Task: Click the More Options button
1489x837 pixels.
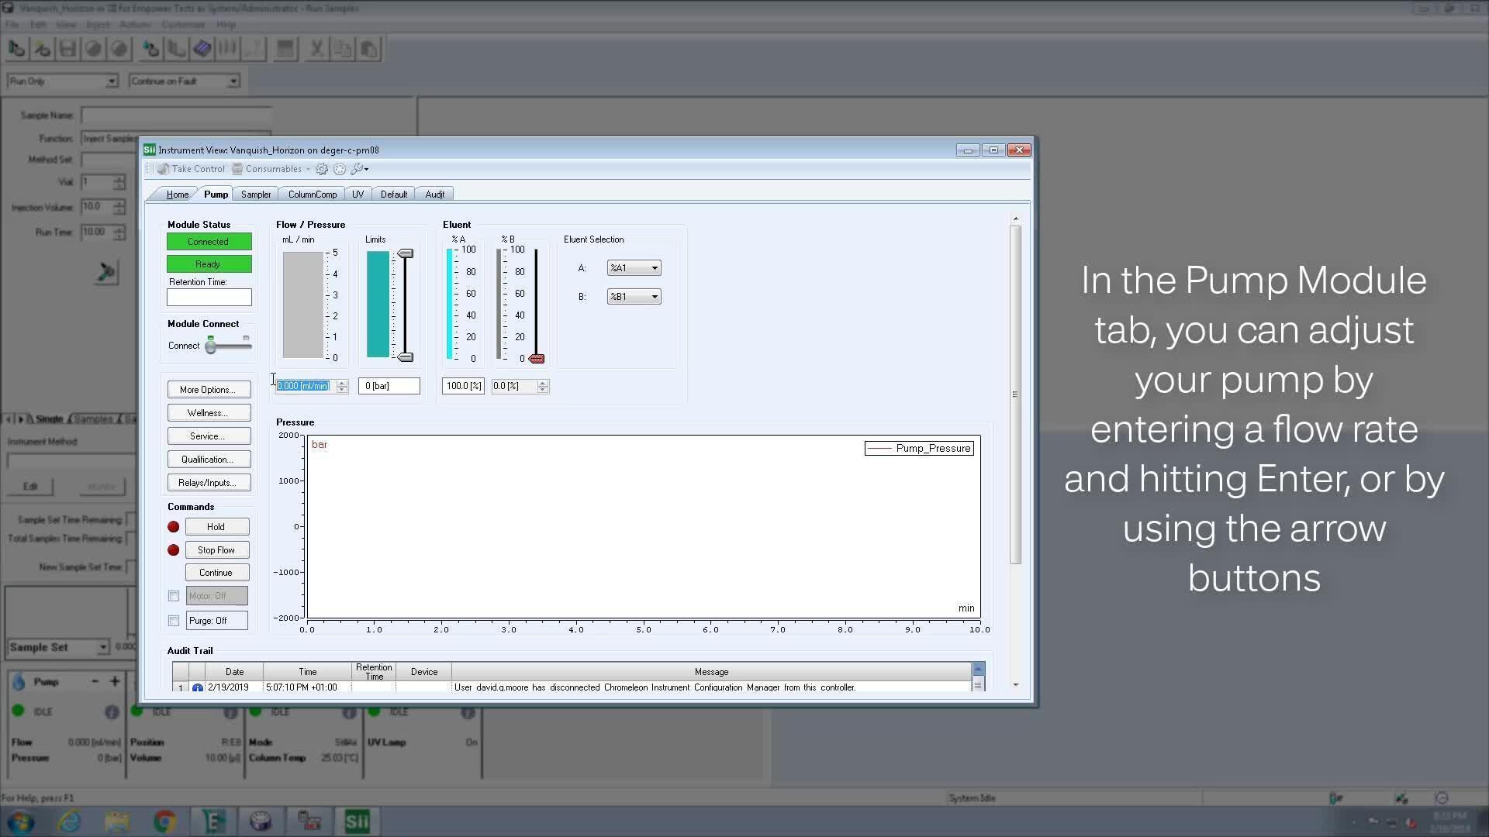Action: pos(209,390)
